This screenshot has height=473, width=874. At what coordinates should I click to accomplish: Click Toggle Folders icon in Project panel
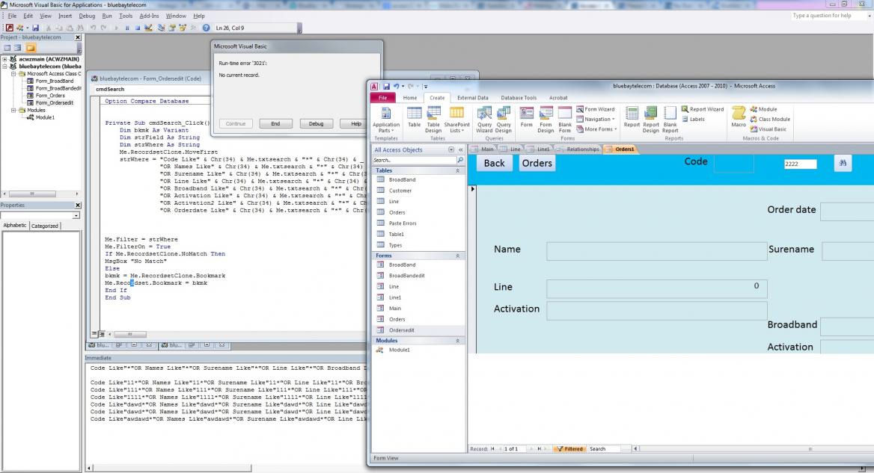[x=31, y=48]
